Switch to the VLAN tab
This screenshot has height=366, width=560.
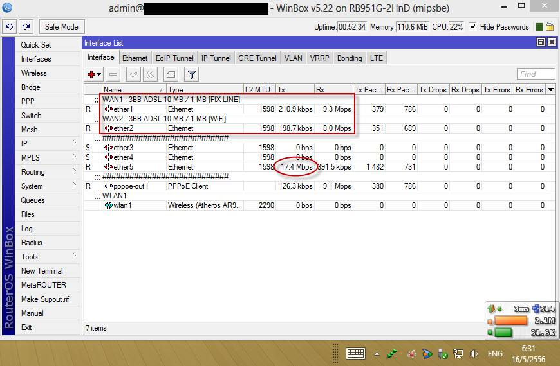[x=293, y=58]
